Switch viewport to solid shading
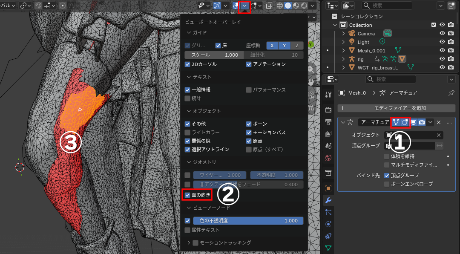460x254 pixels. point(288,6)
